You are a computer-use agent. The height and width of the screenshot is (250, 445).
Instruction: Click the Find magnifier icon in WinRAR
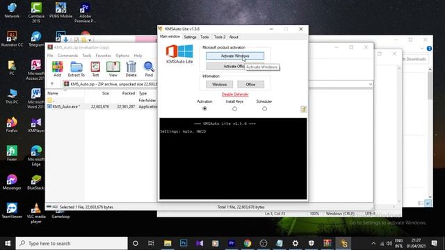coord(149,69)
